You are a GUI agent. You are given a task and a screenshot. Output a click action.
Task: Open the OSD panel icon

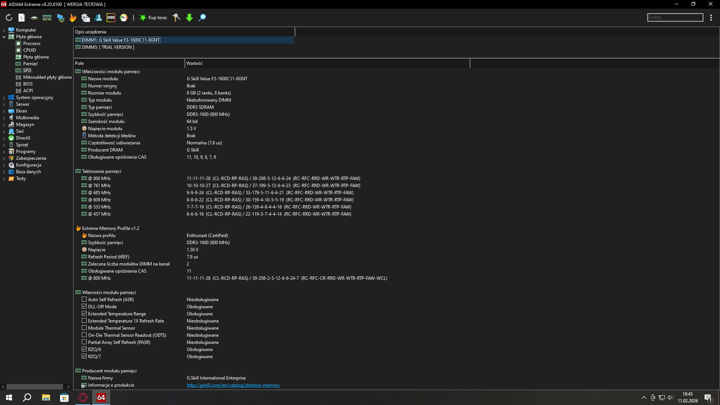point(111,18)
